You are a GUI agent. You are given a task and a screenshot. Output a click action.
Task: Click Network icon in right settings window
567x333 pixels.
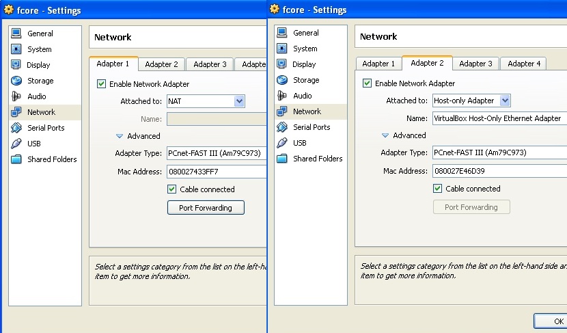point(282,111)
